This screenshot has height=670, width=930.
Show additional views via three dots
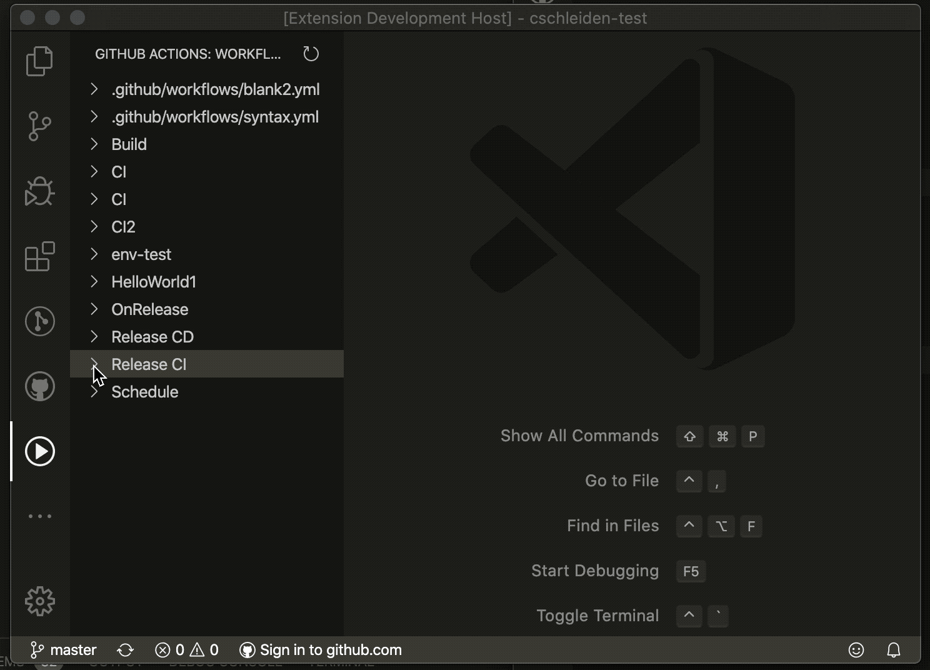[39, 516]
